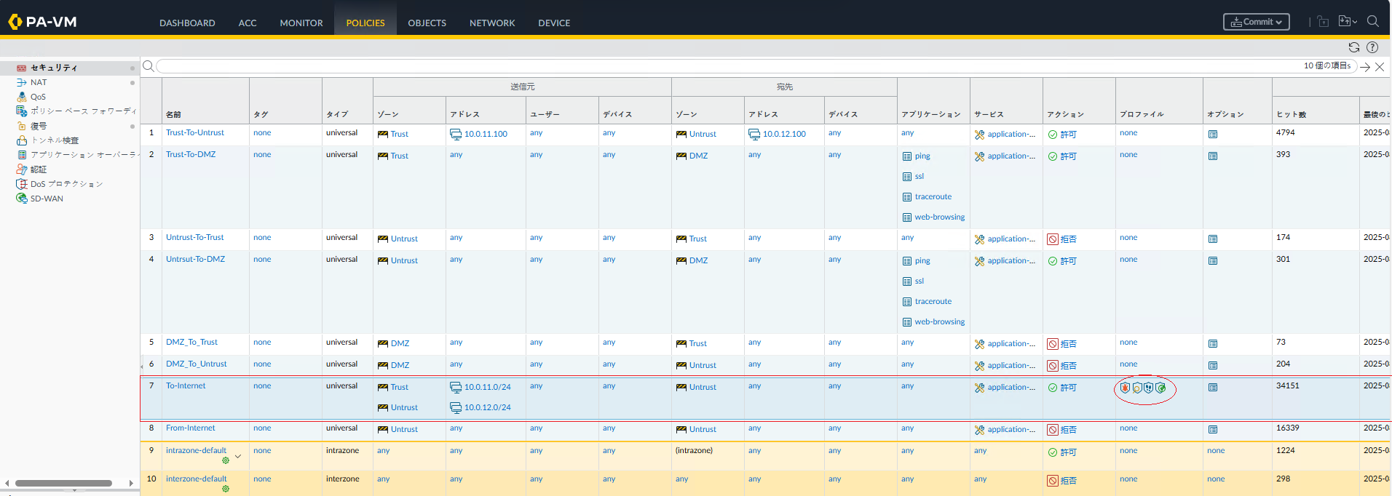Click antivirus profile icon in To-Internet row
The width and height of the screenshot is (1392, 496).
tap(1125, 388)
